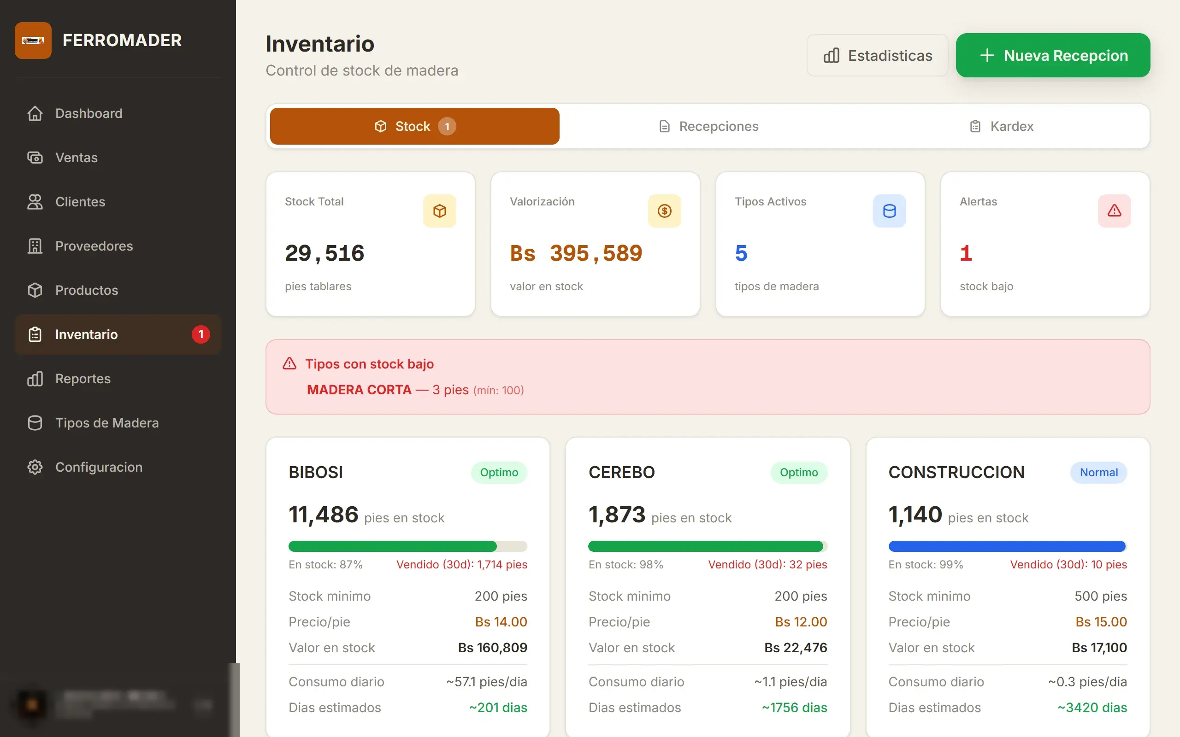Switch to the Recepciones tab
1180x737 pixels.
point(708,126)
